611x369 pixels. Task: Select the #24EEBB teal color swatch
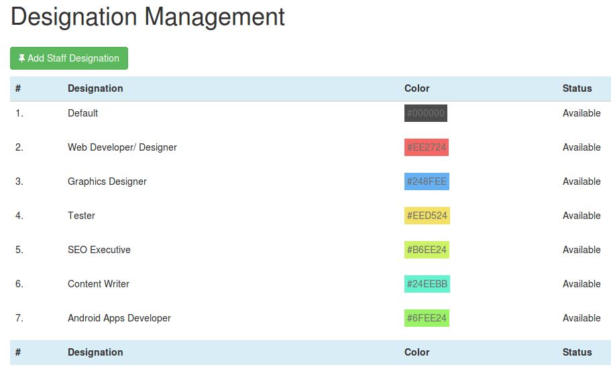point(427,284)
